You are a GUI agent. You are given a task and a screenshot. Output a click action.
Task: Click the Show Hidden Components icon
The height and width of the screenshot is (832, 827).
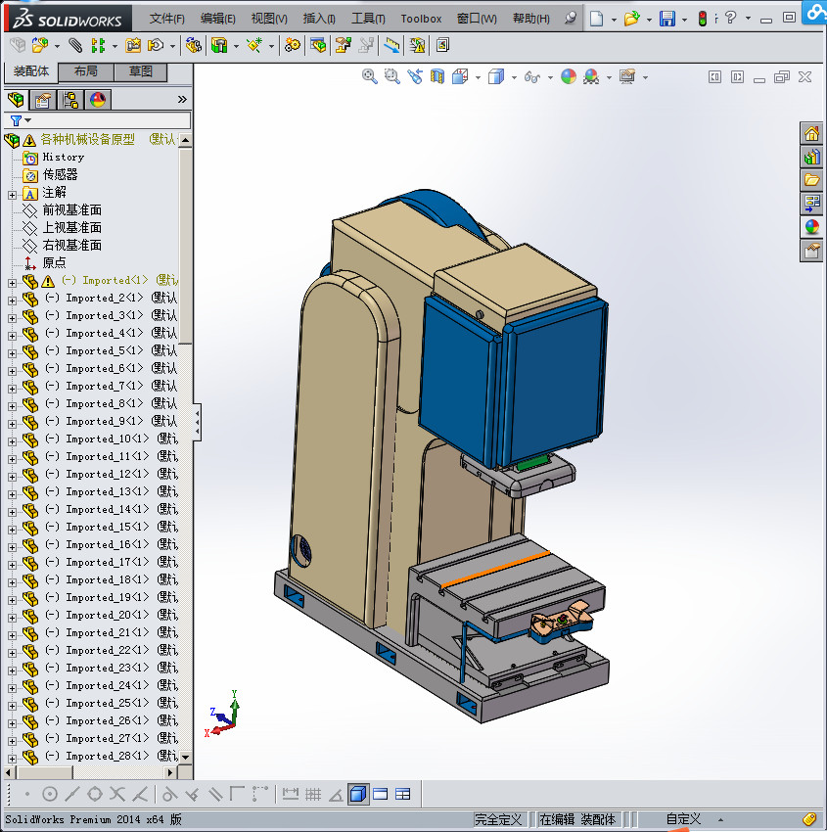pyautogui.click(x=193, y=46)
